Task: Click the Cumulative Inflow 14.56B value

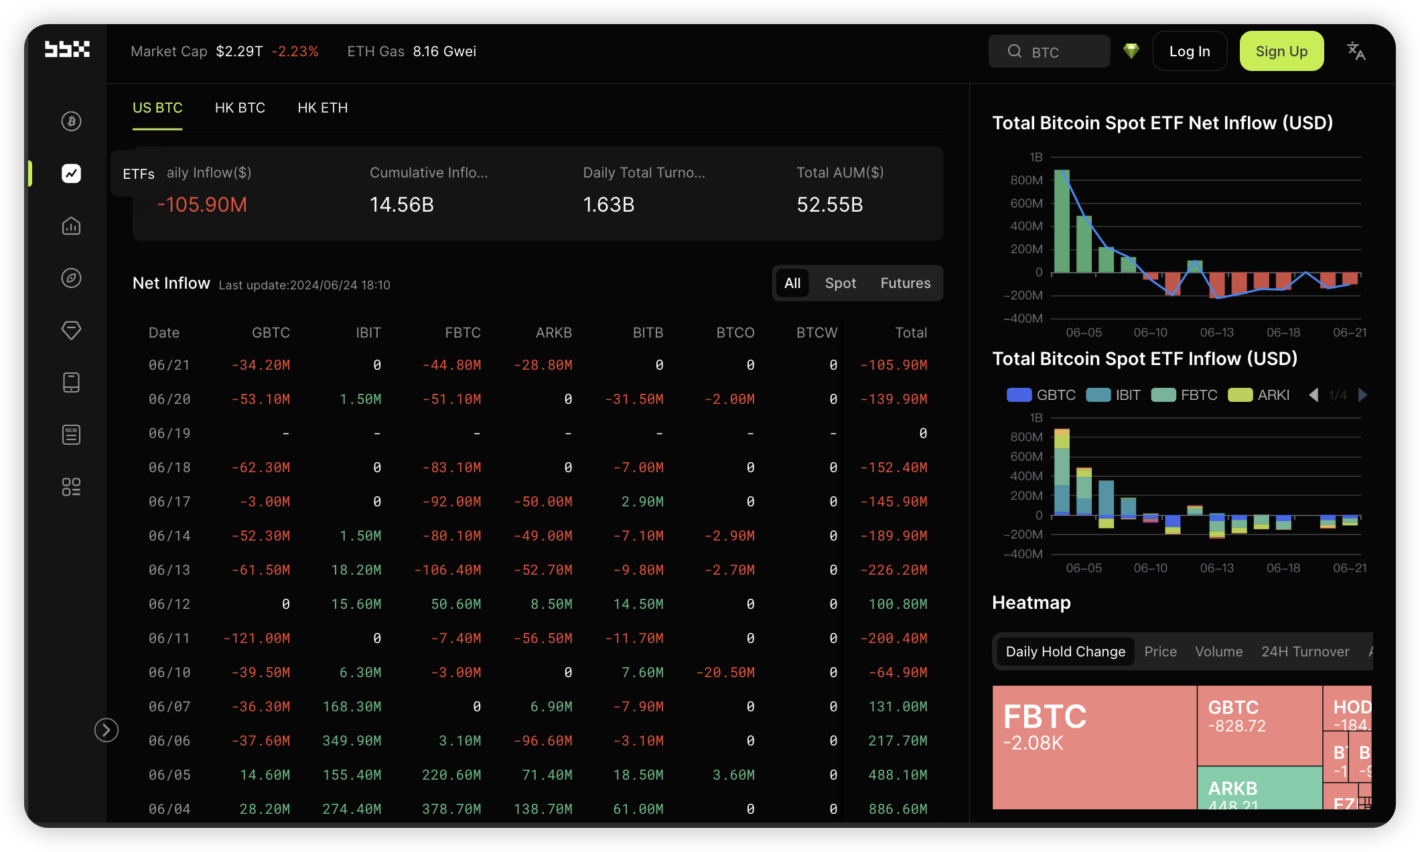Action: [402, 204]
